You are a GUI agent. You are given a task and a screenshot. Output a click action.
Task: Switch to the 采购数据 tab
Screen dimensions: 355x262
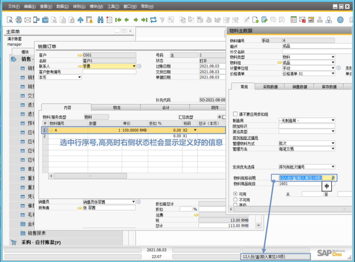[270, 87]
